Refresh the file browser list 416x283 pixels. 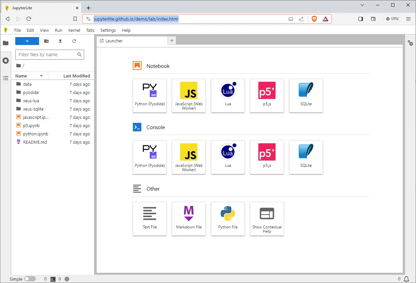coord(74,41)
